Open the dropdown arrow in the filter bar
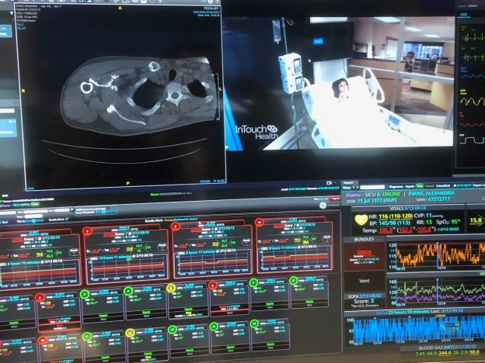485x363 pixels. [72, 210]
